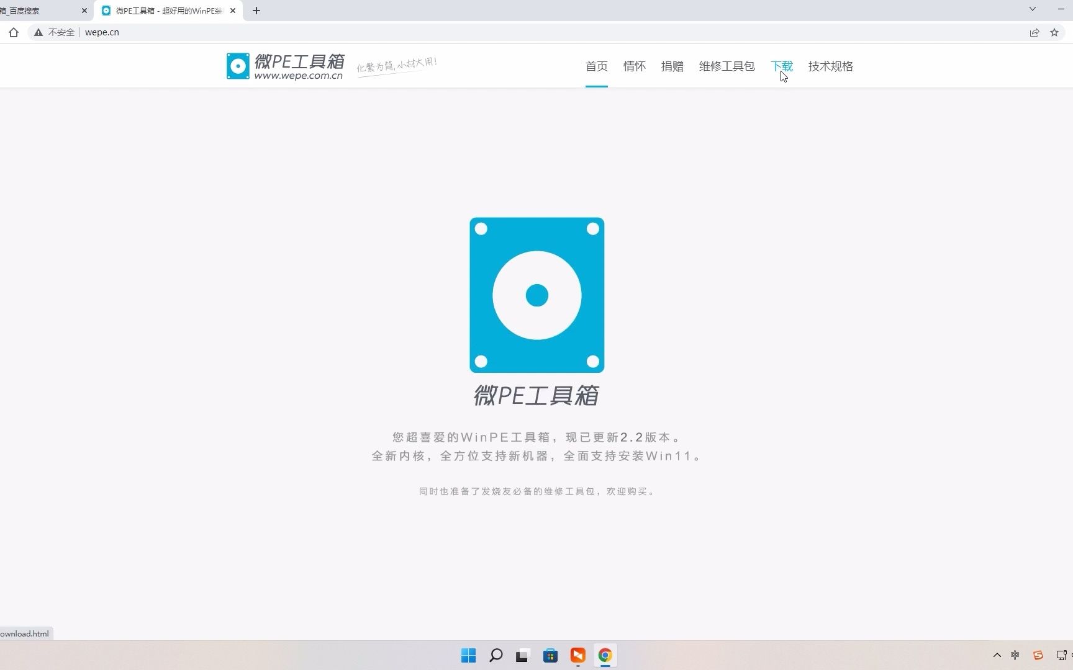
Task: Open a new tab with the plus button
Action: point(256,11)
